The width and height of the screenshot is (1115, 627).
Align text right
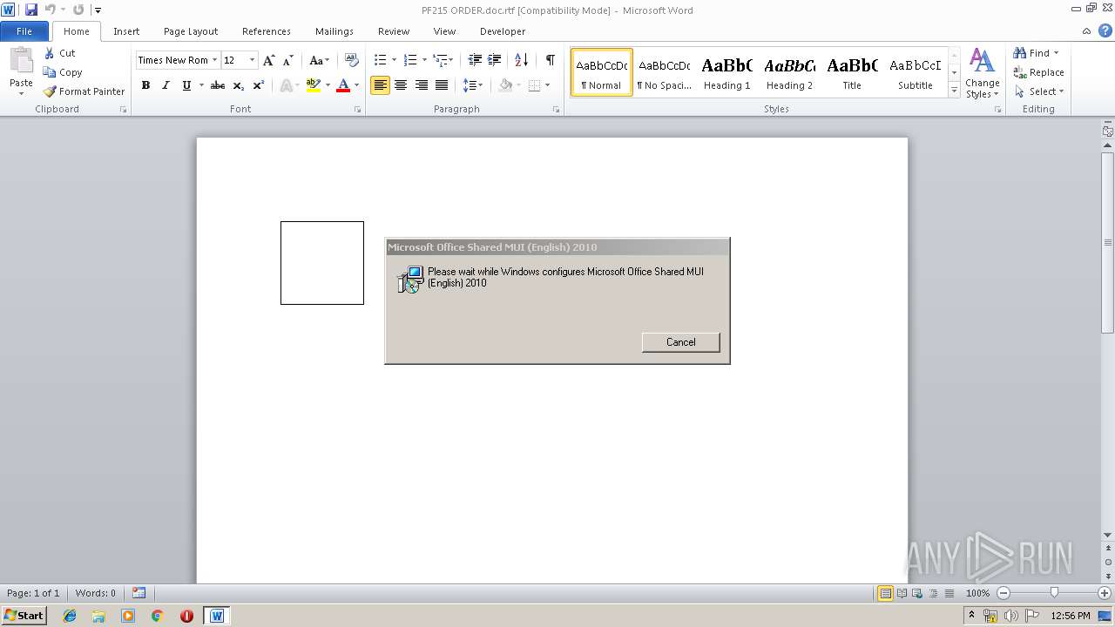421,85
